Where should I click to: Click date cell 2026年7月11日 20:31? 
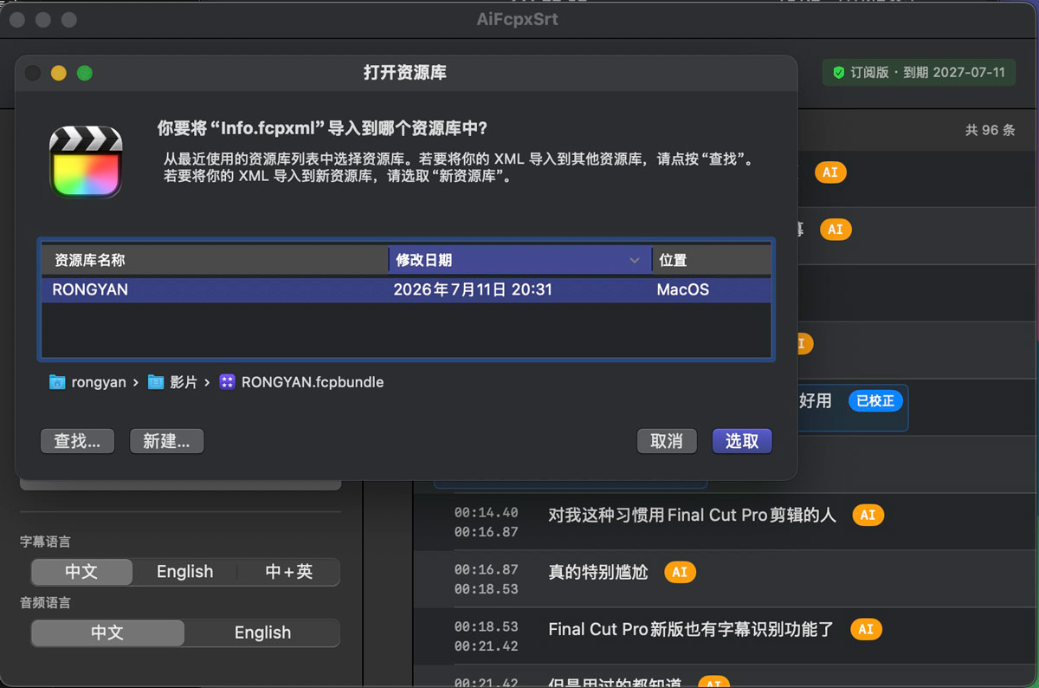tap(473, 289)
